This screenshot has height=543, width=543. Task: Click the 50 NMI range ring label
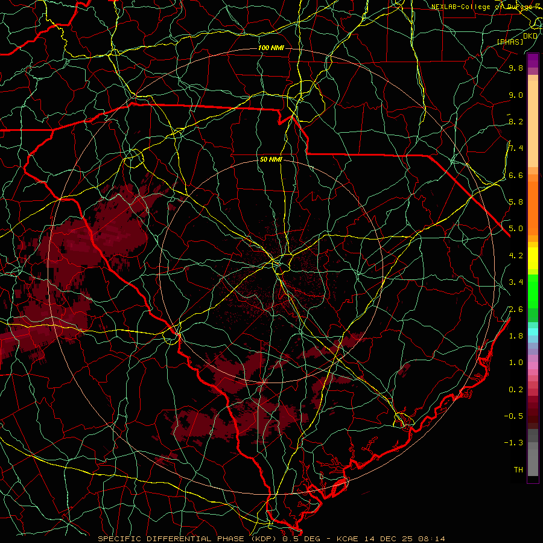point(271,160)
